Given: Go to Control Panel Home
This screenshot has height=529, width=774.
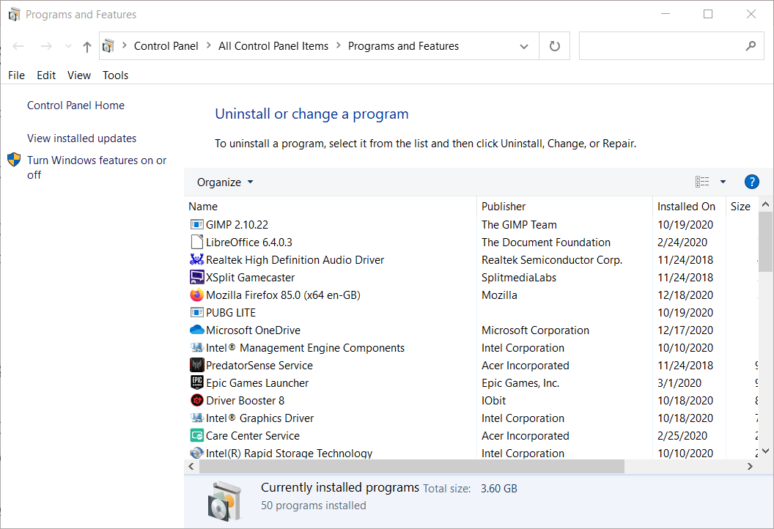Looking at the screenshot, I should point(75,105).
